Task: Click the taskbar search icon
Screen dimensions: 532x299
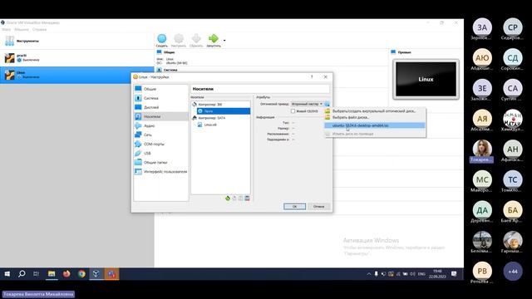Action: (x=22, y=274)
